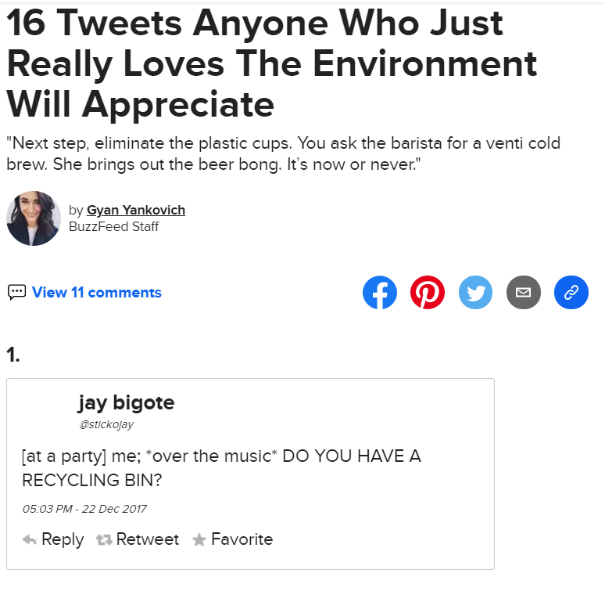The width and height of the screenshot is (605, 602).
Task: Open tweet timestamp 22 Dec 2017
Action: click(84, 509)
